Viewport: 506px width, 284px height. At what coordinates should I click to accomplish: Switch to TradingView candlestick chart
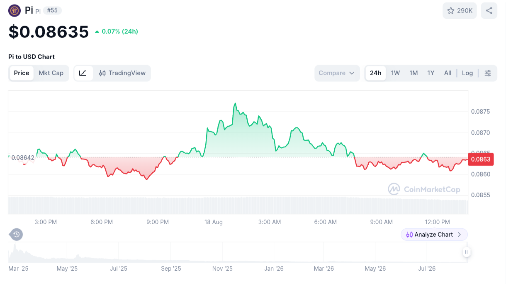point(122,73)
